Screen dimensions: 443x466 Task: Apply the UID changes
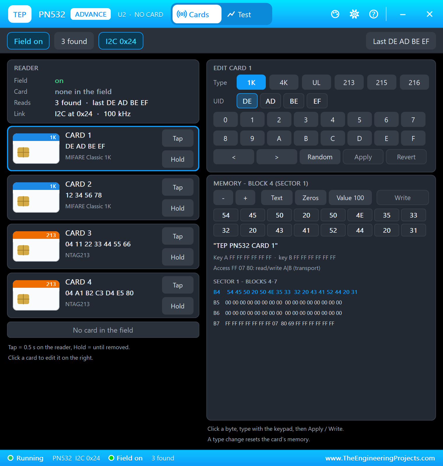point(363,157)
